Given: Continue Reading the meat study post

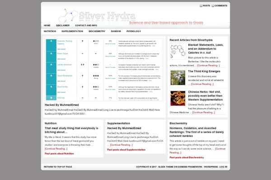Looking at the screenshot, I should [x=56, y=148].
